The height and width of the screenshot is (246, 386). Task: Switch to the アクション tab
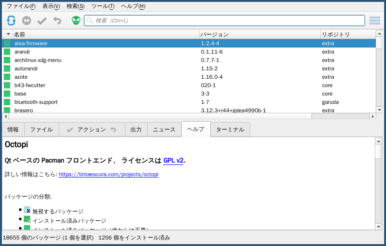(x=91, y=130)
